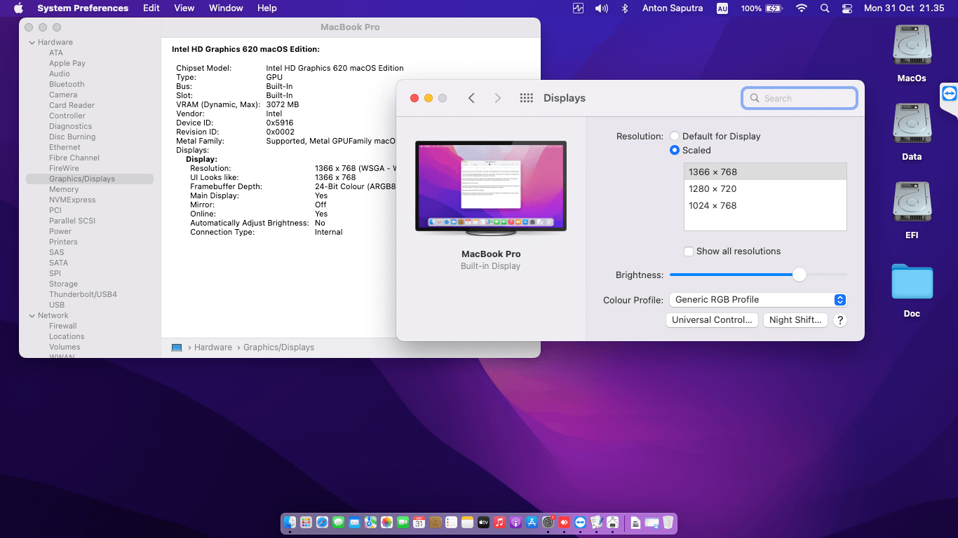Click the Universal Control… button
The width and height of the screenshot is (958, 538).
click(x=712, y=320)
